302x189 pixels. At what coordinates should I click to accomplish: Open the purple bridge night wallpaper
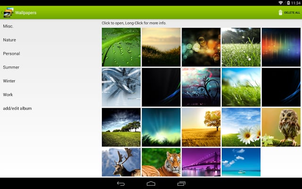pyautogui.click(x=201, y=162)
